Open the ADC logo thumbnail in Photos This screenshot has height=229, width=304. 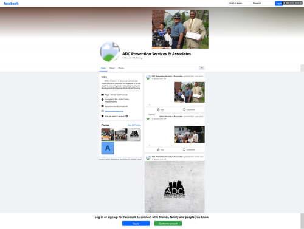[x=134, y=134]
